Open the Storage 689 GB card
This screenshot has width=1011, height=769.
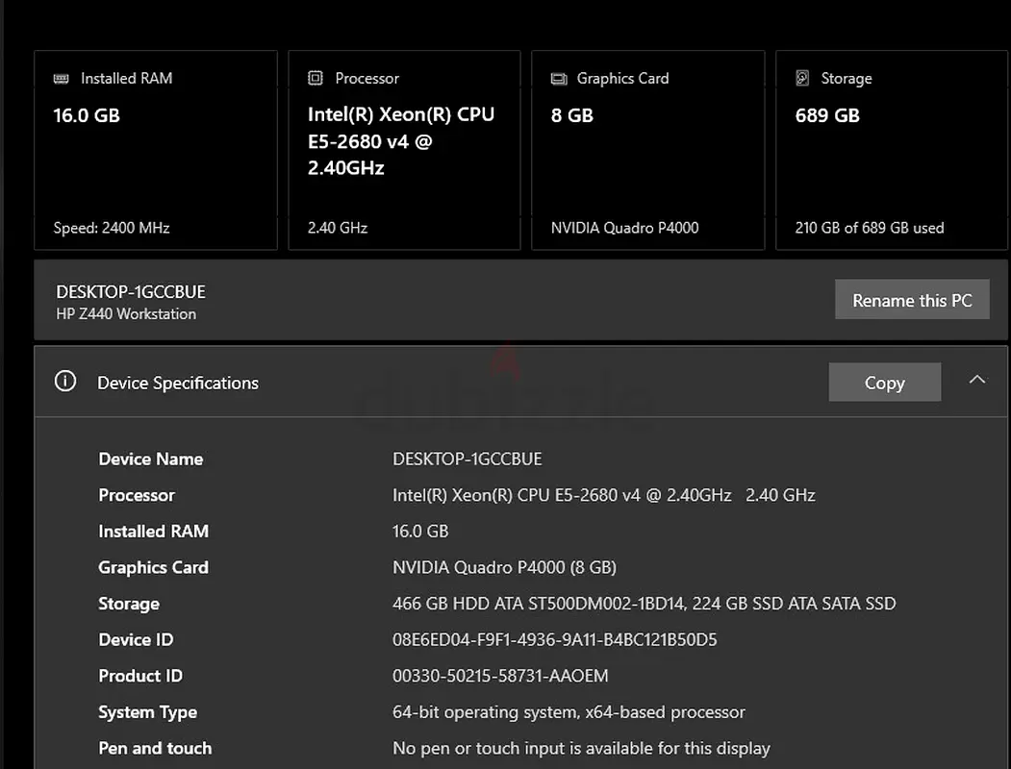click(x=892, y=150)
